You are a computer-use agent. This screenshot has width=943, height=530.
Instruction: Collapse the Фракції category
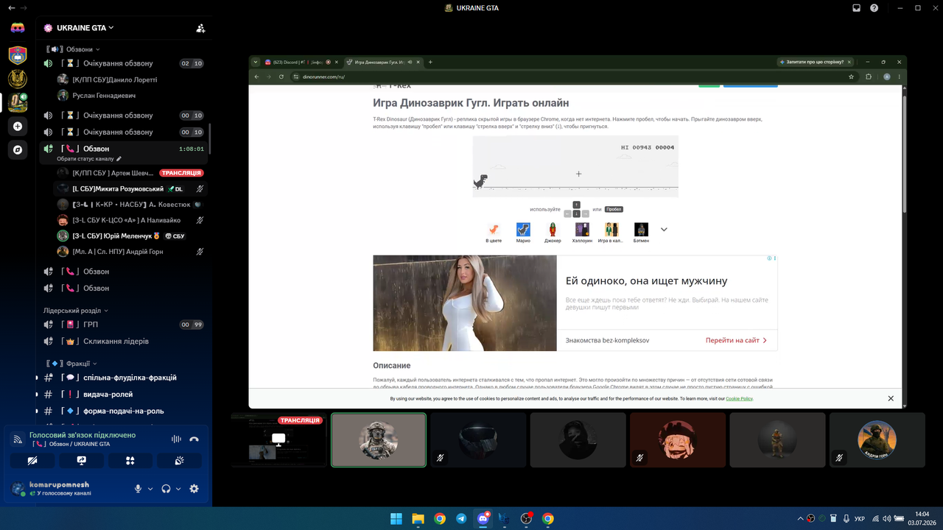pos(71,364)
